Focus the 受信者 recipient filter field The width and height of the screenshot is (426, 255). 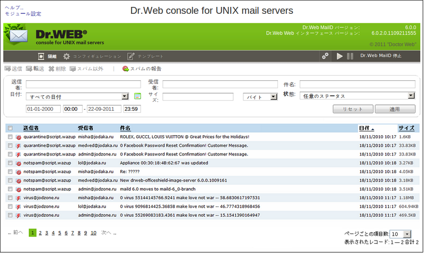click(x=220, y=84)
